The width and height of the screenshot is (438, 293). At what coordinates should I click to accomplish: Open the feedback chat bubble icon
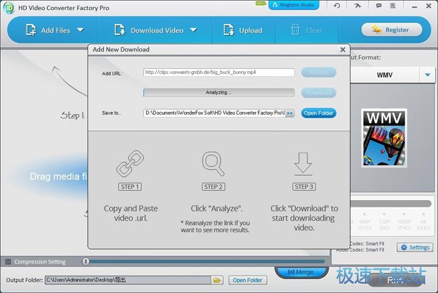[x=379, y=6]
